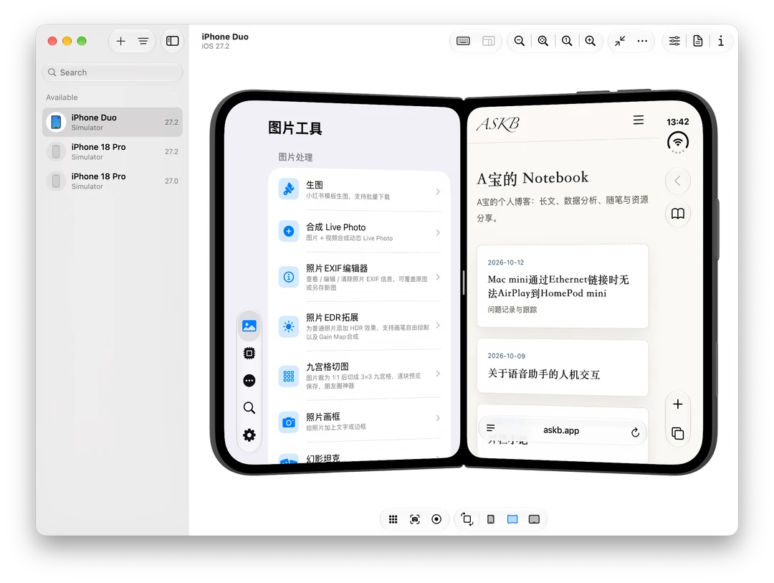This screenshot has width=774, height=583.
Task: Add a new simulator with the plus button
Action: [x=120, y=41]
